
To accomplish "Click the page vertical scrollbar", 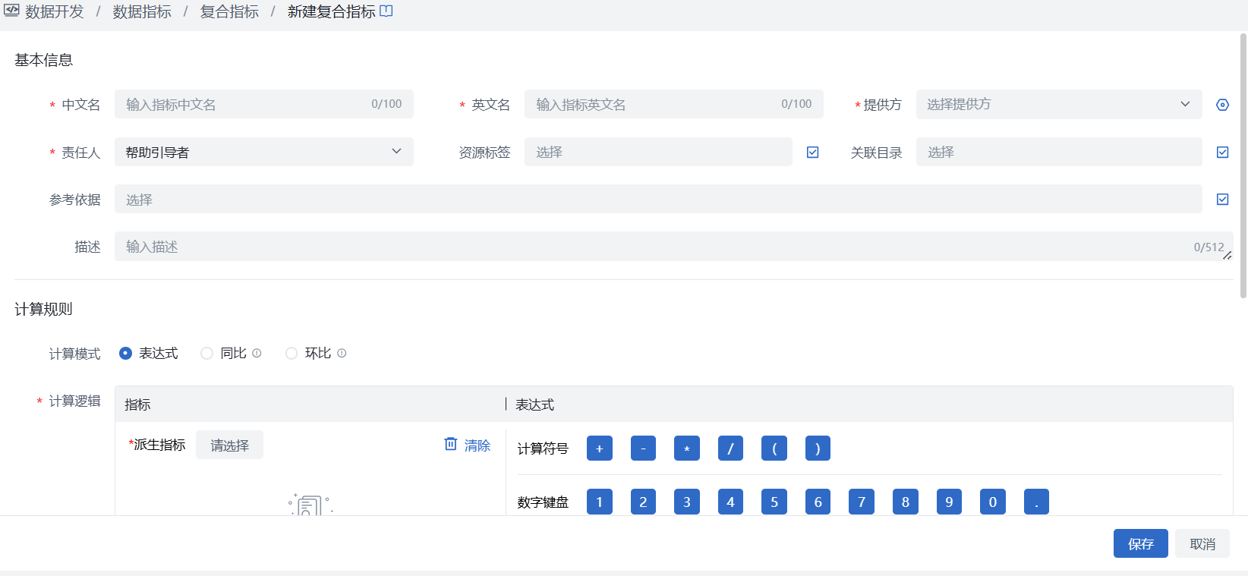I will point(1243,165).
